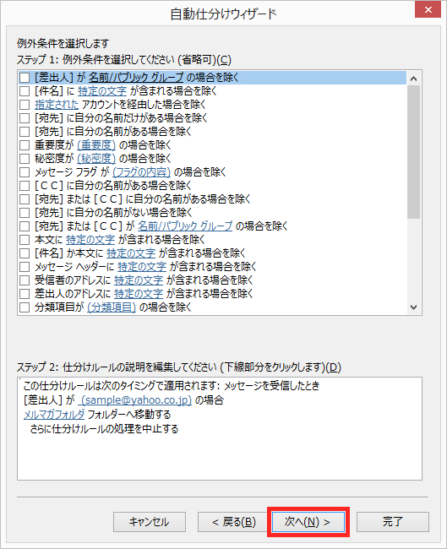Open the sample@yahoo.co.jp sender link

click(135, 400)
